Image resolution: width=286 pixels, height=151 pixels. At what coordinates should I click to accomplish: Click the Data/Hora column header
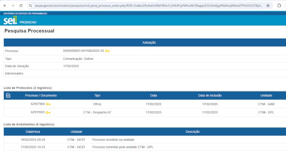pos(33,132)
